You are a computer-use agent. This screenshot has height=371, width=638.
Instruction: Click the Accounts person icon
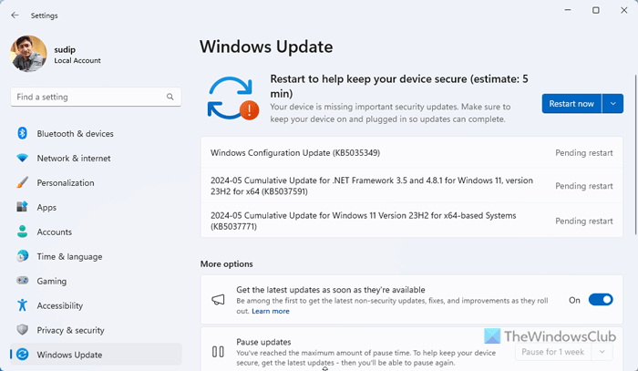[x=23, y=232]
